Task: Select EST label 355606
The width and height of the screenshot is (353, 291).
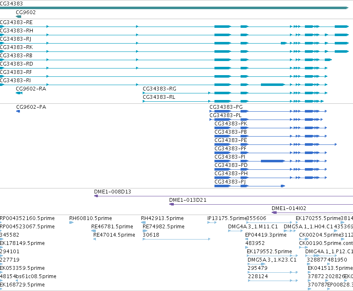Action: [x=257, y=218]
